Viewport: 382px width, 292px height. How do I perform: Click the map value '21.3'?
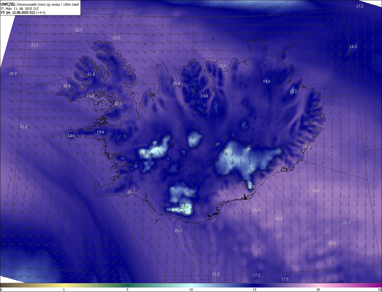pos(216,274)
